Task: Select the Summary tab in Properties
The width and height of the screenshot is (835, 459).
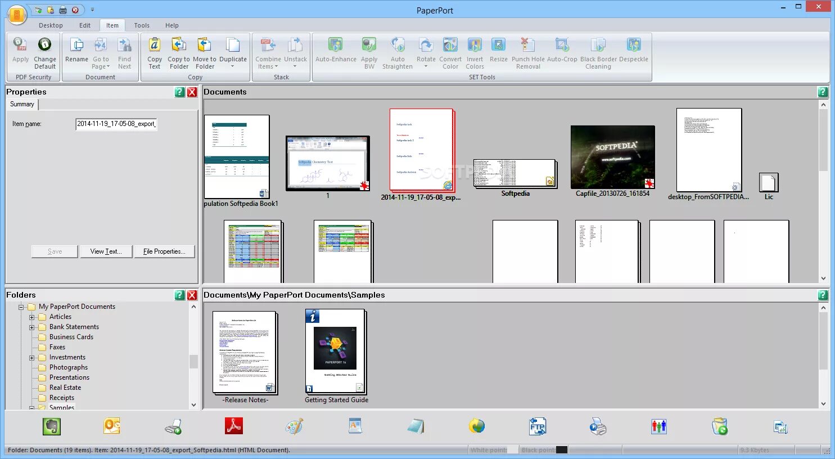Action: coord(22,104)
